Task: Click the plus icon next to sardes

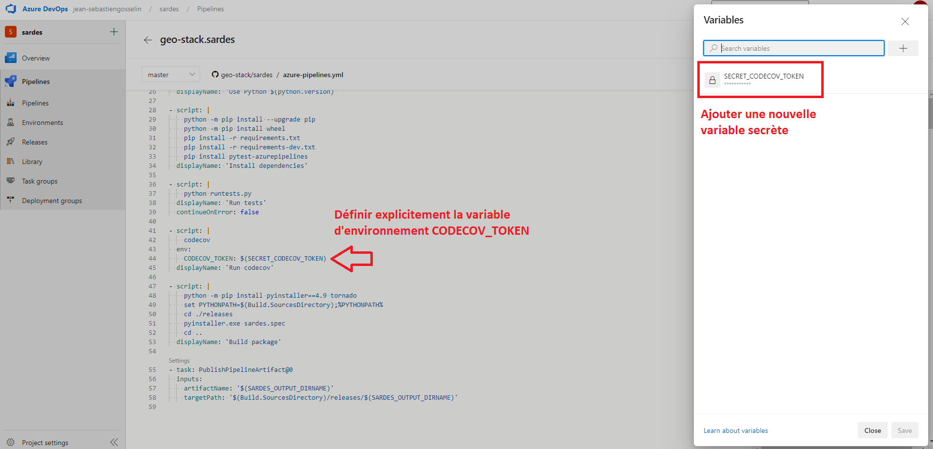Action: [x=114, y=32]
